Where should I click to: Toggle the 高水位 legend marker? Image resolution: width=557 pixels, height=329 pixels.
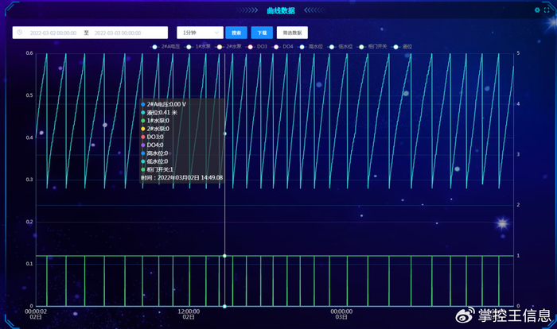314,47
